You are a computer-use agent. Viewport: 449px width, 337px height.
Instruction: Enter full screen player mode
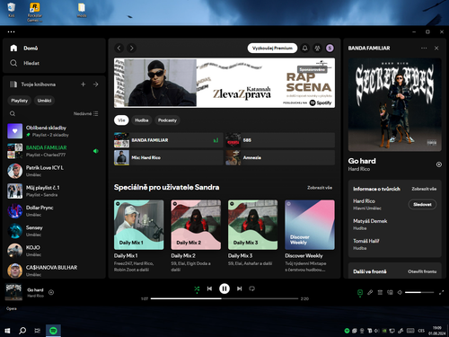pos(441,292)
